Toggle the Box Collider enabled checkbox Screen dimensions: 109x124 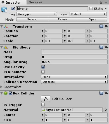(10, 93)
